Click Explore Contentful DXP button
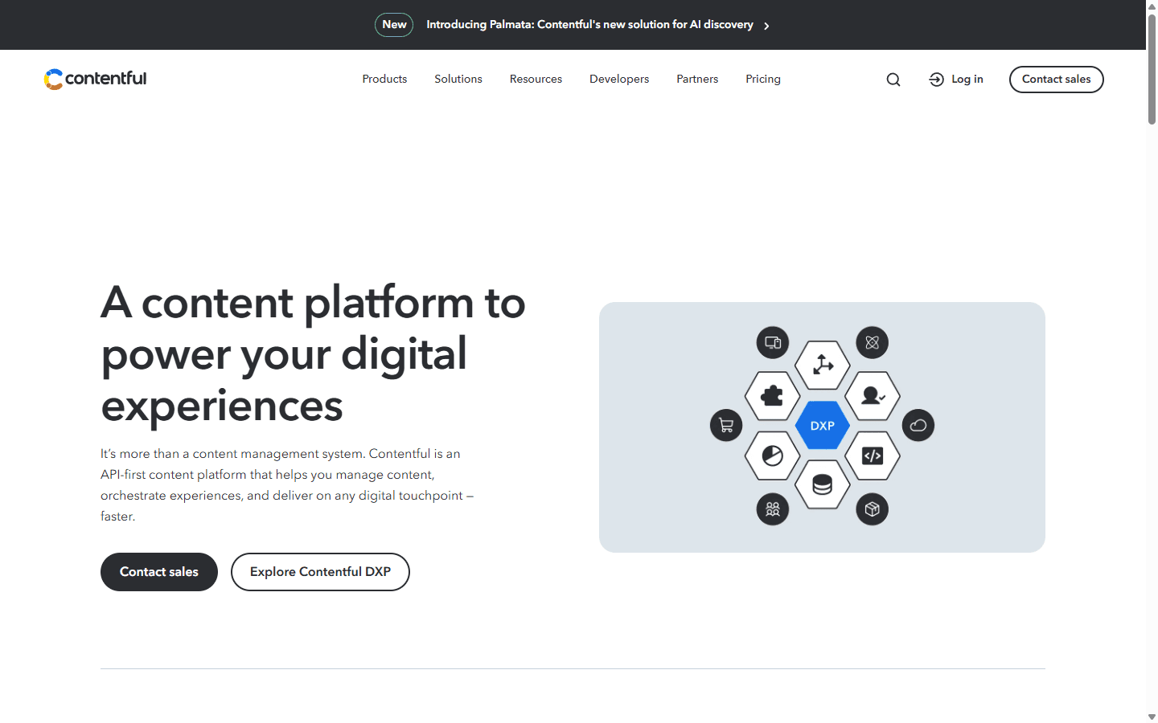Image resolution: width=1158 pixels, height=723 pixels. click(320, 572)
